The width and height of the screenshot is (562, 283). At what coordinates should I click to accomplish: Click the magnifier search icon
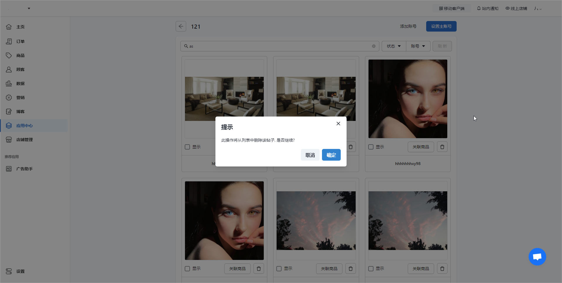tap(186, 46)
